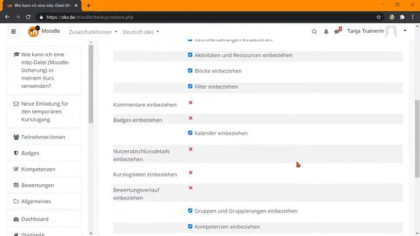
Task: Click the site padlock icon
Action: pos(41,17)
